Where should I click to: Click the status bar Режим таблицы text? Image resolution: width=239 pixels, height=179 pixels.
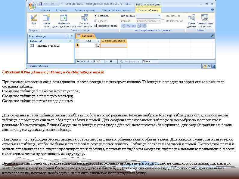38,66
